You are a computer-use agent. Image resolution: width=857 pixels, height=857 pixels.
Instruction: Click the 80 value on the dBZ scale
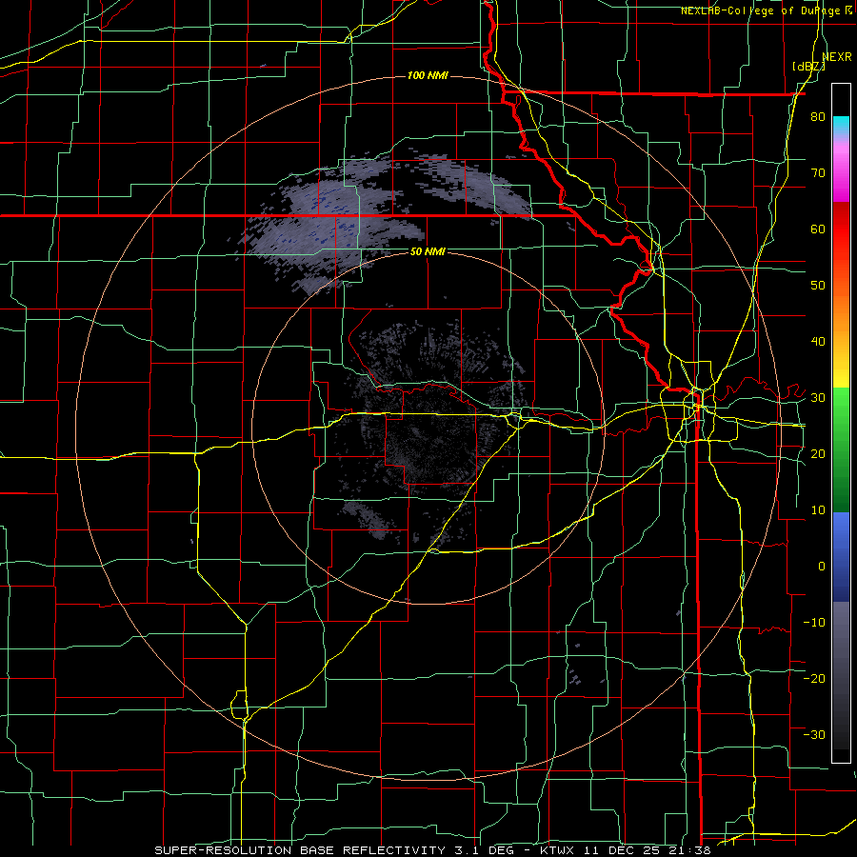818,117
